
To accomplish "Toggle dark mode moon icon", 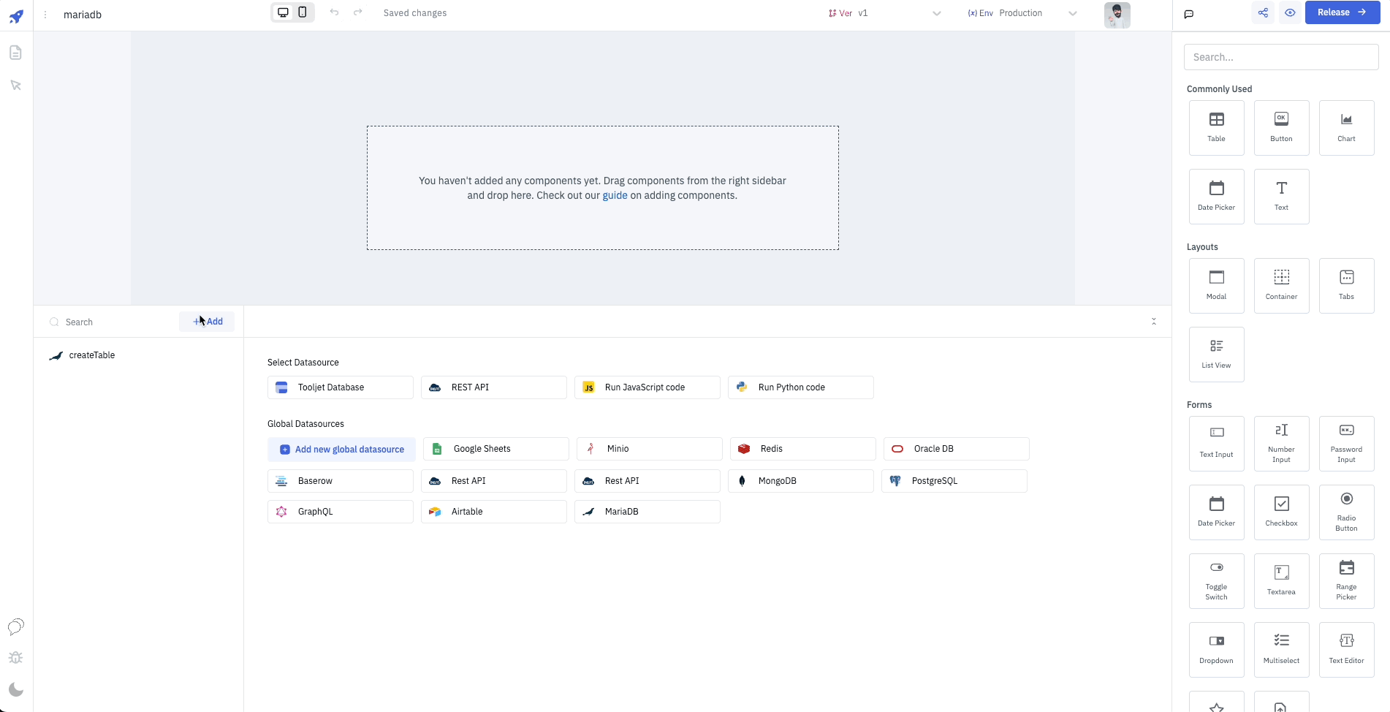I will coord(15,689).
